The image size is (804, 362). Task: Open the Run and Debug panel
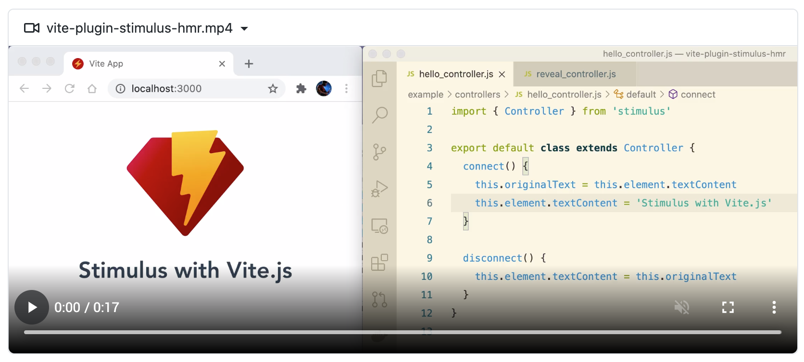click(x=379, y=189)
